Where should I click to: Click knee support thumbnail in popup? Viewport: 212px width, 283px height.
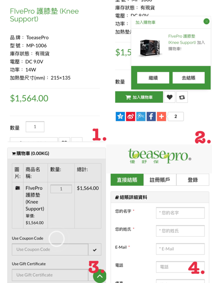pyautogui.click(x=150, y=48)
